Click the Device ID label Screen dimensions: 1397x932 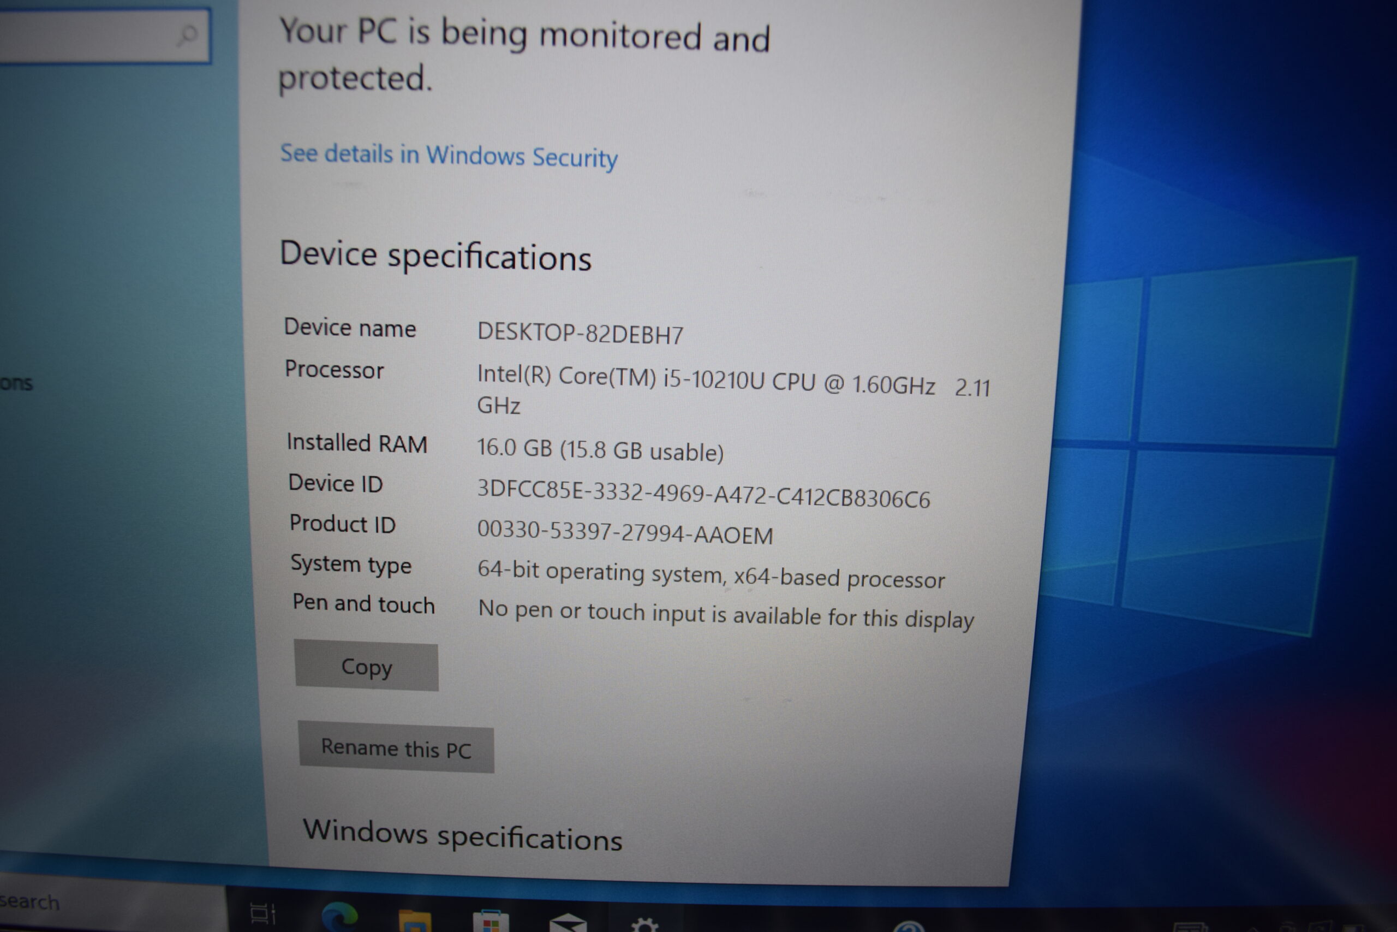pos(336,483)
